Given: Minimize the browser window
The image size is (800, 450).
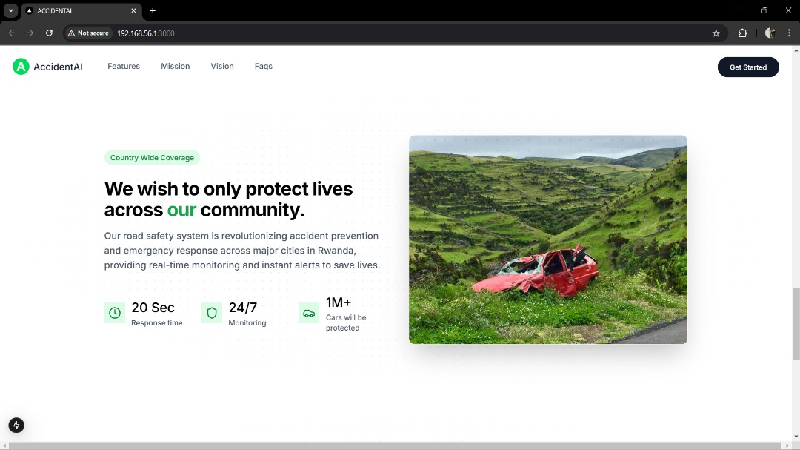Looking at the screenshot, I should pos(741,10).
